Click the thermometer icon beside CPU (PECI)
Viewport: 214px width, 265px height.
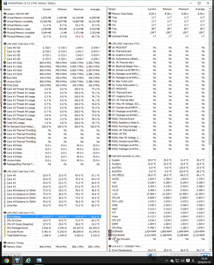pos(110,175)
